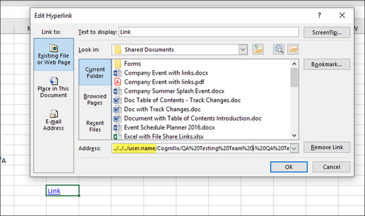Choose E-mail Address link type
This screenshot has width=365, height=216.
pyautogui.click(x=53, y=120)
